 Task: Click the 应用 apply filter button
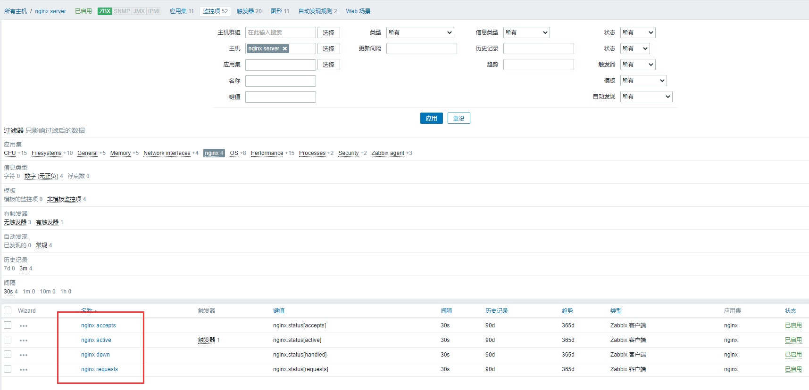[x=432, y=118]
